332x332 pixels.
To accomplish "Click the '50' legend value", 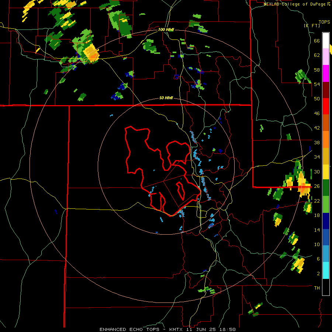I will pos(317,99).
